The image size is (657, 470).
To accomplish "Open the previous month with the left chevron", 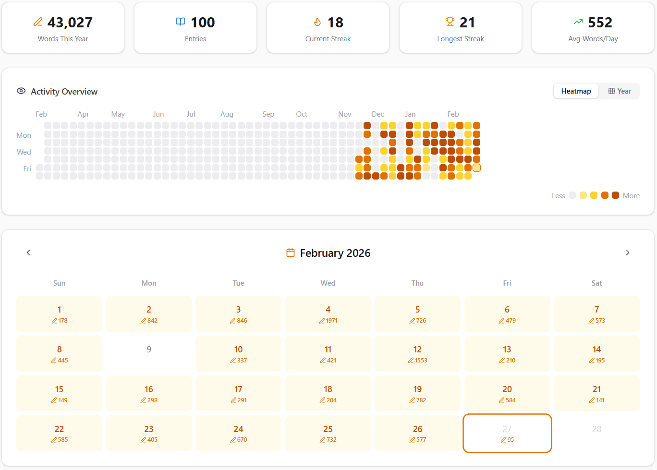I will pos(28,252).
